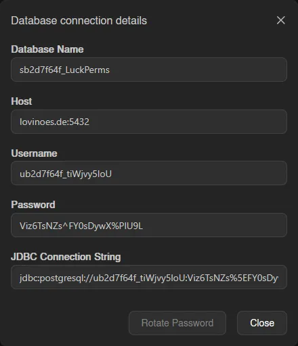Screen dimensions: 298x346
Task: Click the Username label
Action: [34, 153]
